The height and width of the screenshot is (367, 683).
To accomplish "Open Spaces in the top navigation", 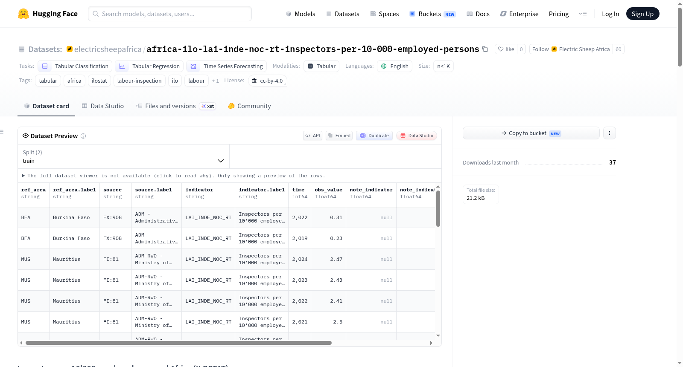I will click(384, 14).
